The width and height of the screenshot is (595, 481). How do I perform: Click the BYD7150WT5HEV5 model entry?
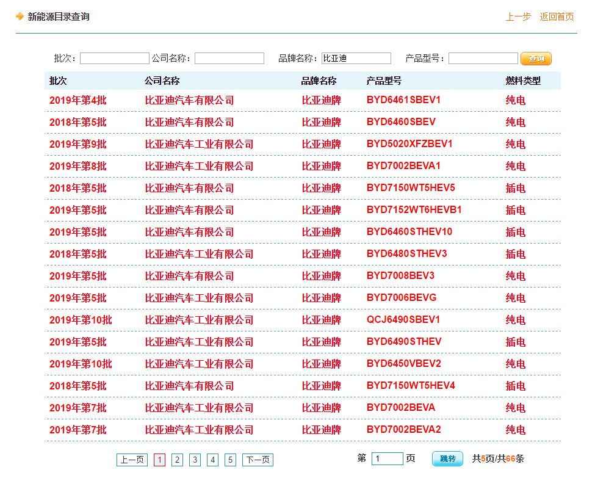pos(411,188)
